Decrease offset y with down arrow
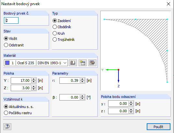The width and height of the screenshot is (174, 133). pyautogui.click(x=131, y=105)
